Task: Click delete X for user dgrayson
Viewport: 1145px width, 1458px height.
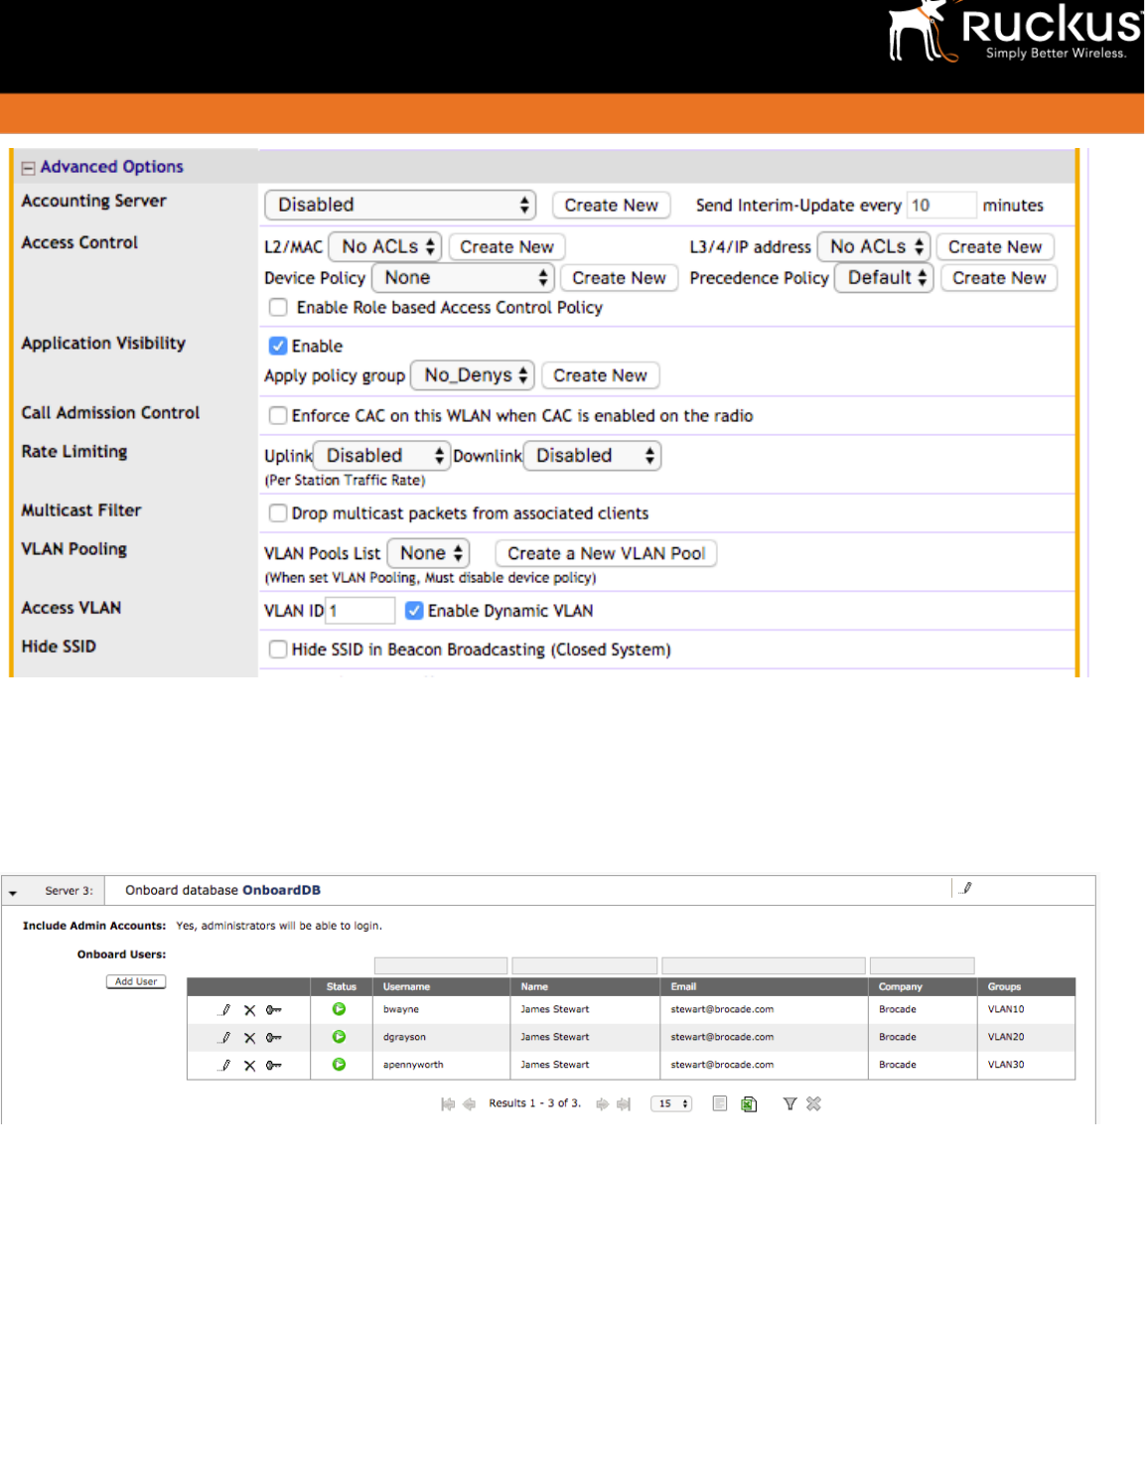Action: coord(249,1038)
